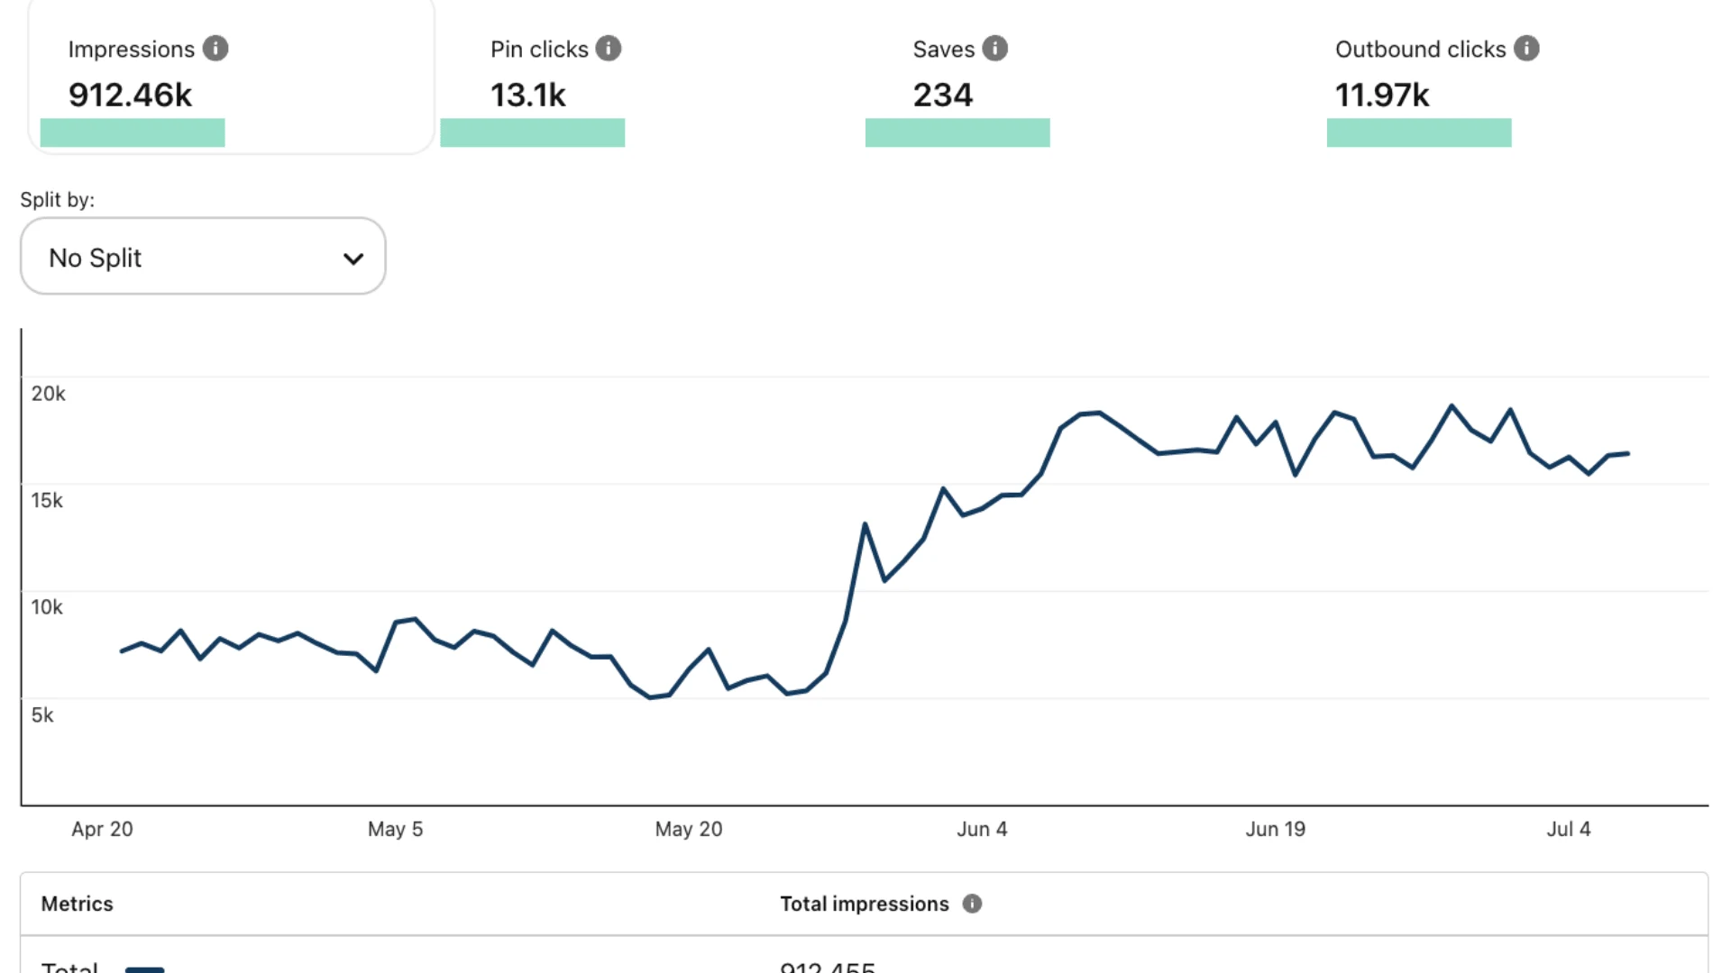This screenshot has height=973, width=1731.
Task: Click the 13.1k pin clicks value
Action: pyautogui.click(x=528, y=95)
